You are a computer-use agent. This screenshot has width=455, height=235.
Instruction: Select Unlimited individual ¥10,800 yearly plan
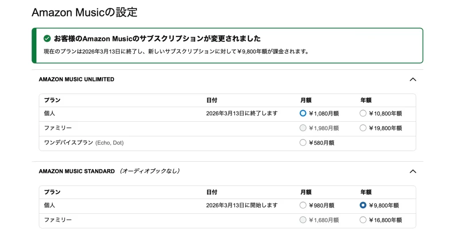pos(363,113)
